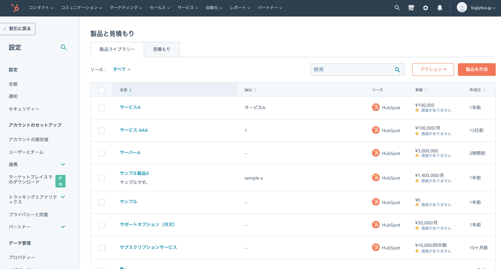Check the サブスクリプションサービス row checkbox
This screenshot has width=501, height=269.
coord(102,248)
